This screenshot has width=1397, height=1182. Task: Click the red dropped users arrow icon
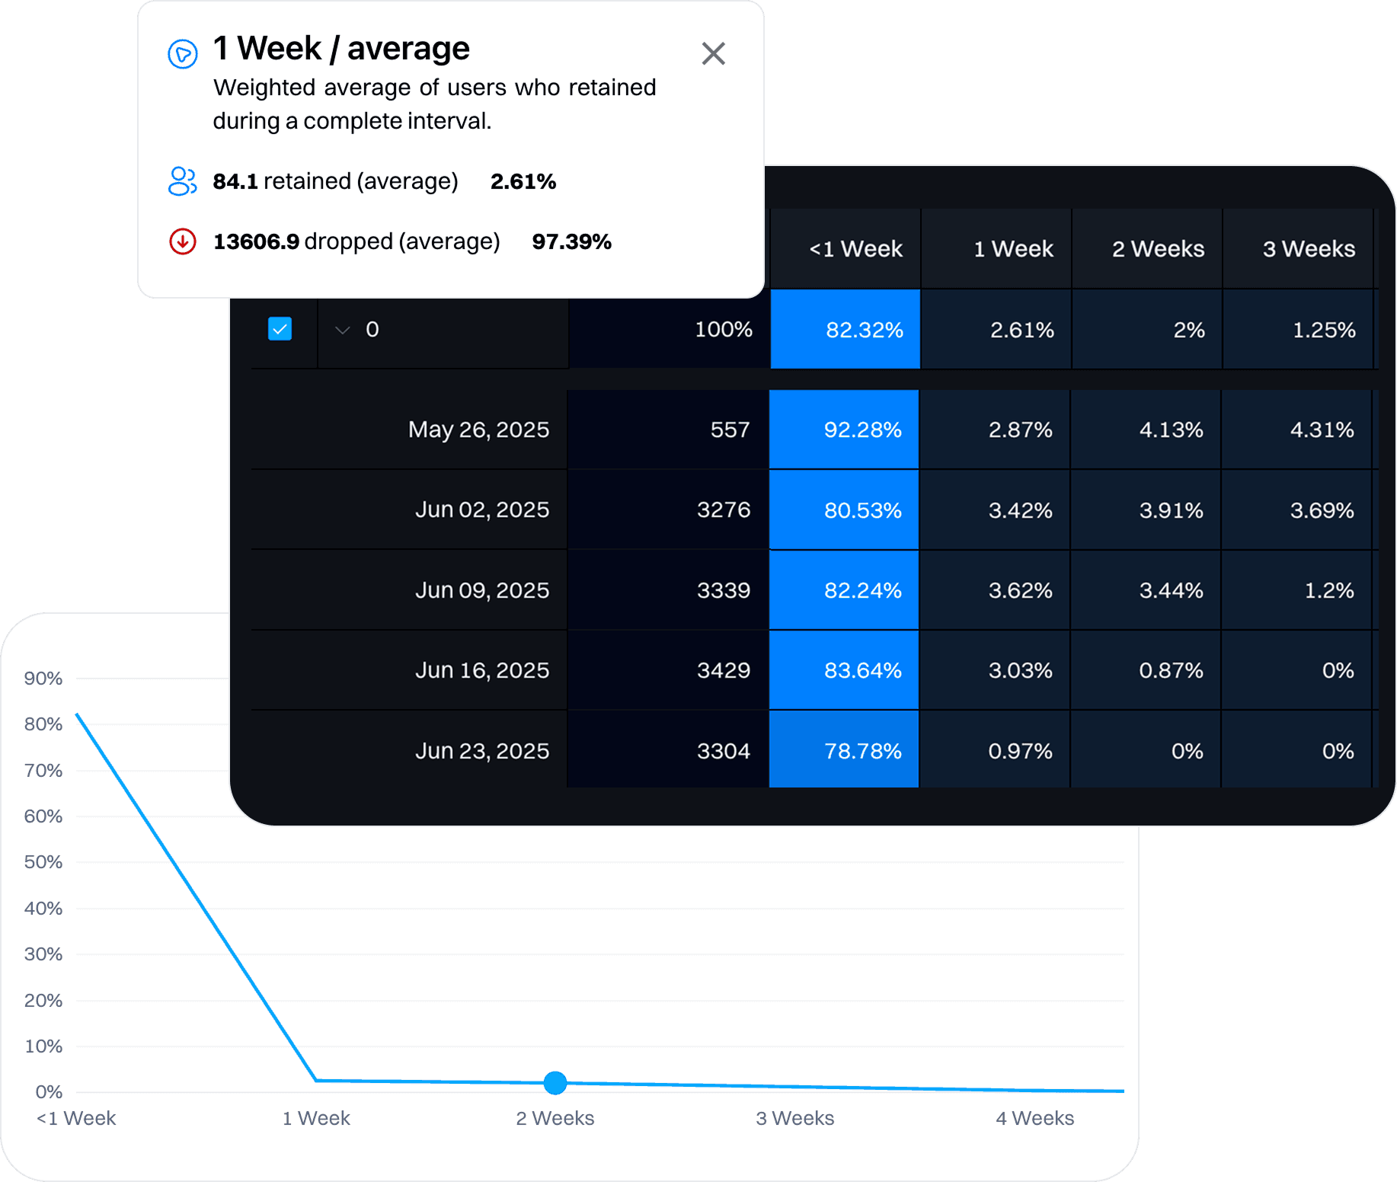tap(182, 241)
